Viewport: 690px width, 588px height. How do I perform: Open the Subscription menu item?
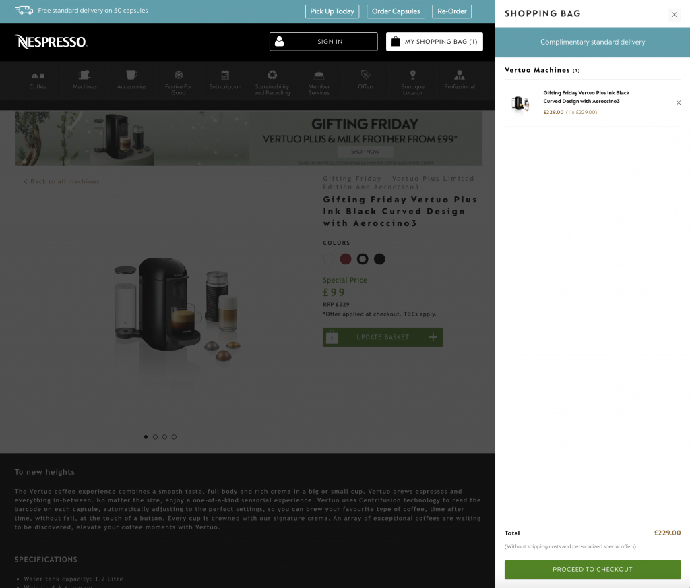coord(225,80)
